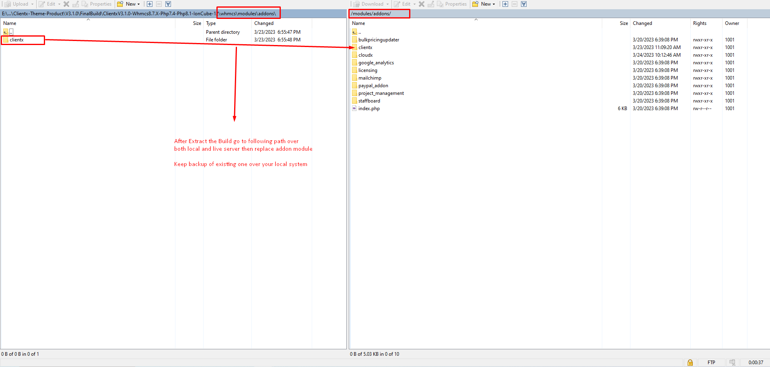Image resolution: width=770 pixels, height=367 pixels.
Task: Select the index.php file in remote panel
Action: point(369,109)
